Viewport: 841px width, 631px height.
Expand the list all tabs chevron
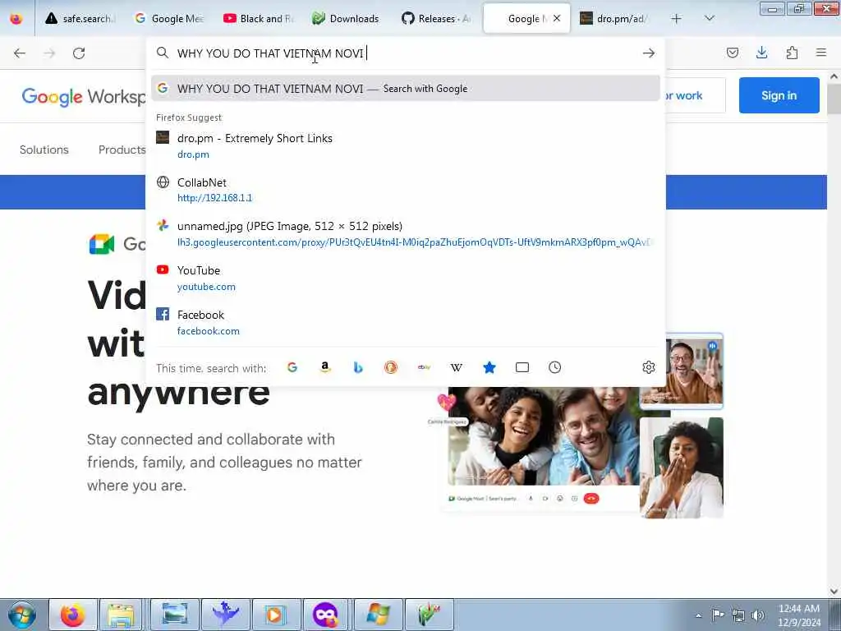pos(709,18)
